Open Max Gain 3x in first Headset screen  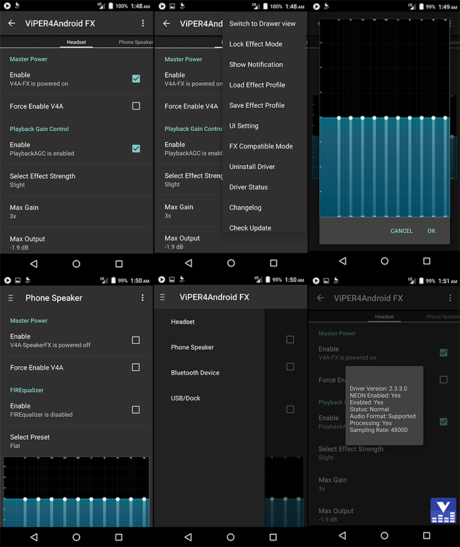point(76,212)
